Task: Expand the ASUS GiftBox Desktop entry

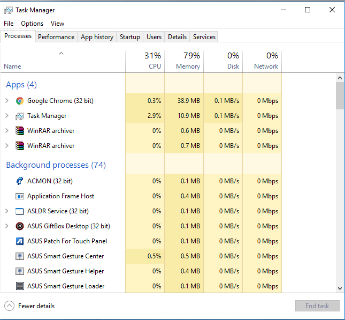Action: pyautogui.click(x=6, y=226)
